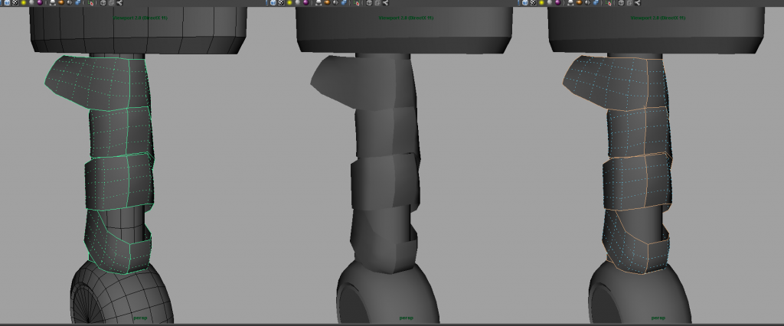Toggle textured checker icon in right panel
Screen dimensions: 784x326
tap(533, 2)
